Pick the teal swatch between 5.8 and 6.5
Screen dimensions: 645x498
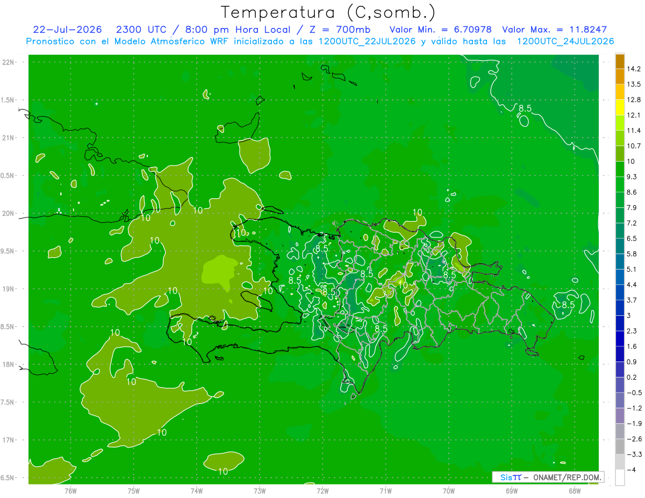point(620,246)
